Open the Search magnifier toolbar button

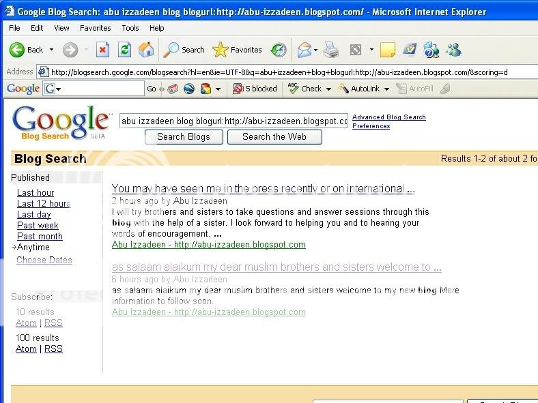pos(184,50)
